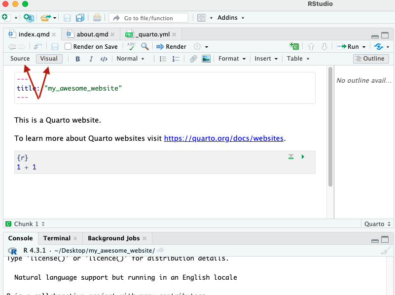This screenshot has height=295, width=395.
Task: Switch to Source editor mode
Action: point(20,59)
